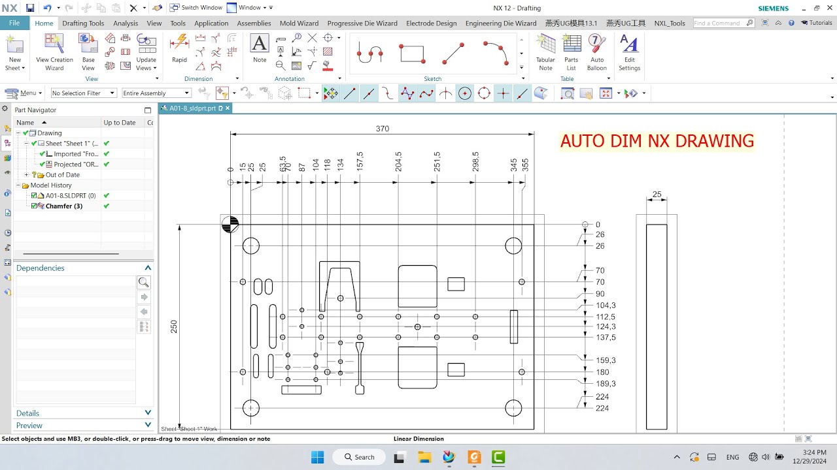Collapse the Dependencies section

point(148,268)
